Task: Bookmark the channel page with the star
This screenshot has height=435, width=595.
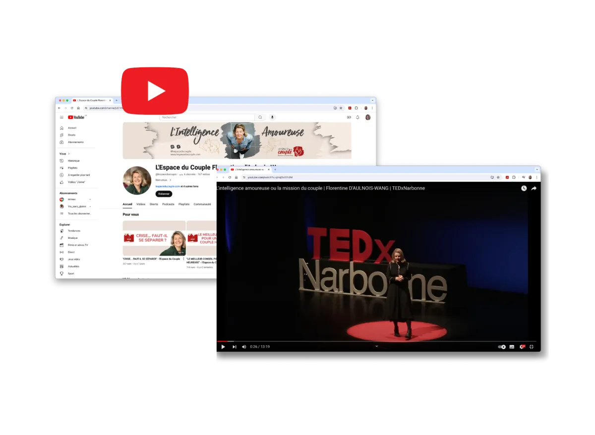Action: (x=341, y=108)
